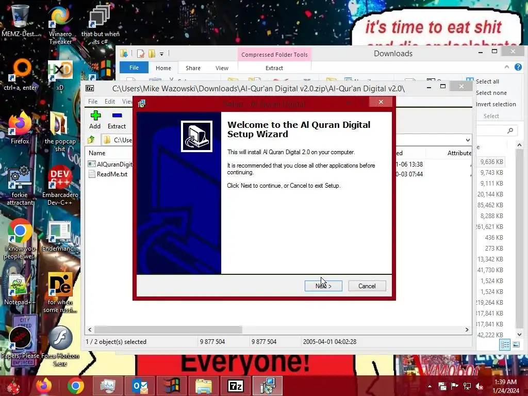Open Forza Horizon 5.exe desktop shortcut

tap(60, 346)
